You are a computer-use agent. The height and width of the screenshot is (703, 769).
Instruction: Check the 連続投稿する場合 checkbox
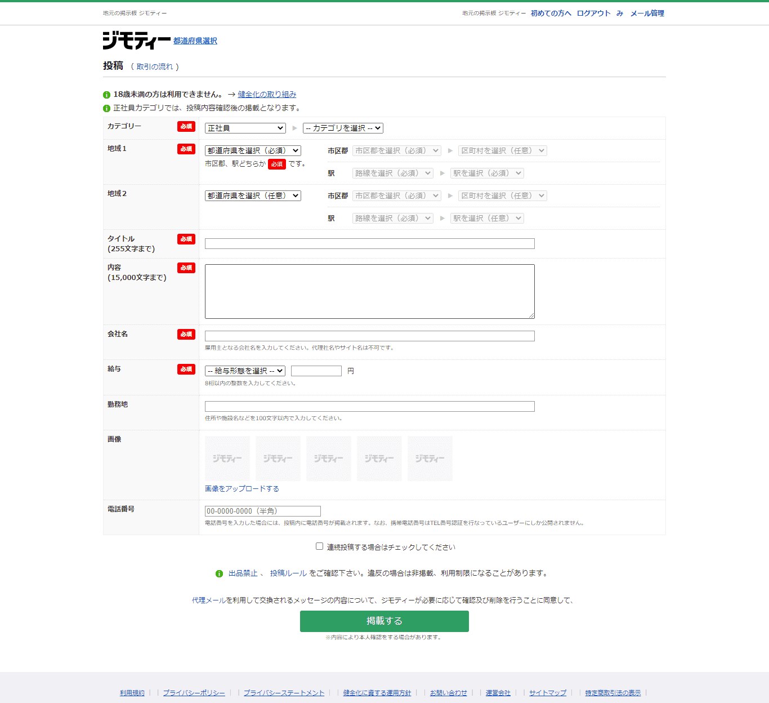(x=319, y=546)
